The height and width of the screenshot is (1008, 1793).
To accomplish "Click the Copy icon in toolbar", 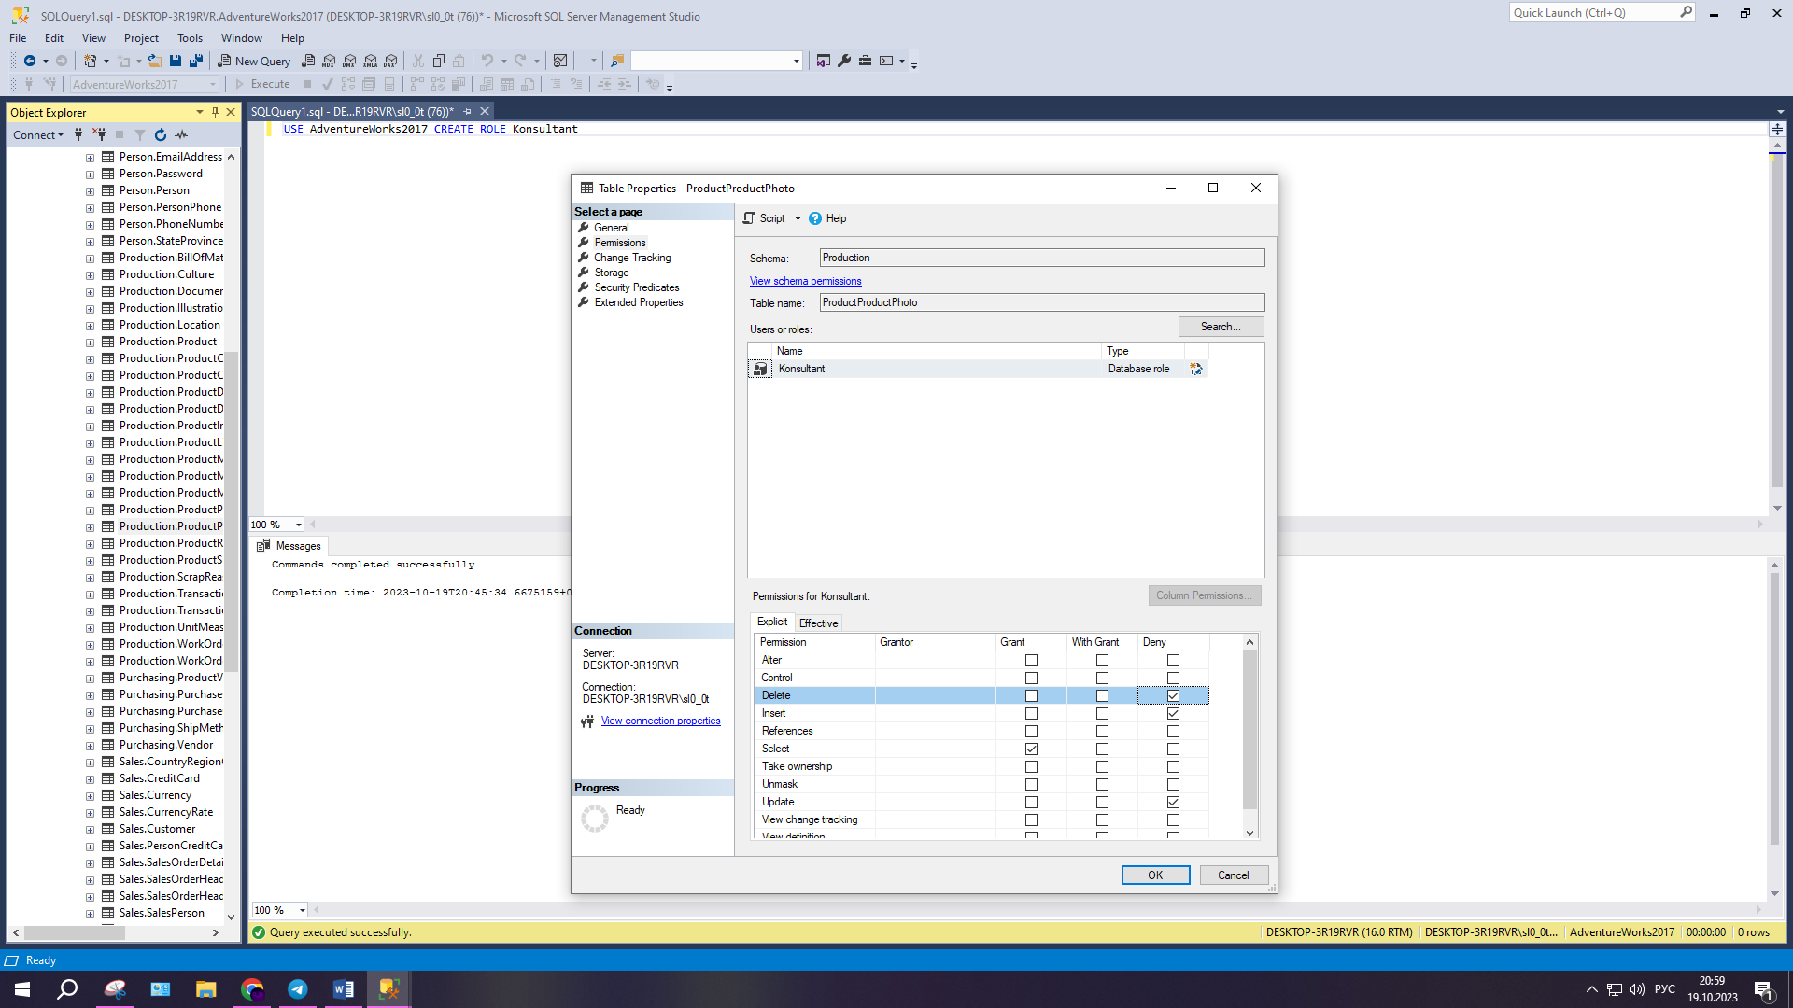I will (x=439, y=61).
